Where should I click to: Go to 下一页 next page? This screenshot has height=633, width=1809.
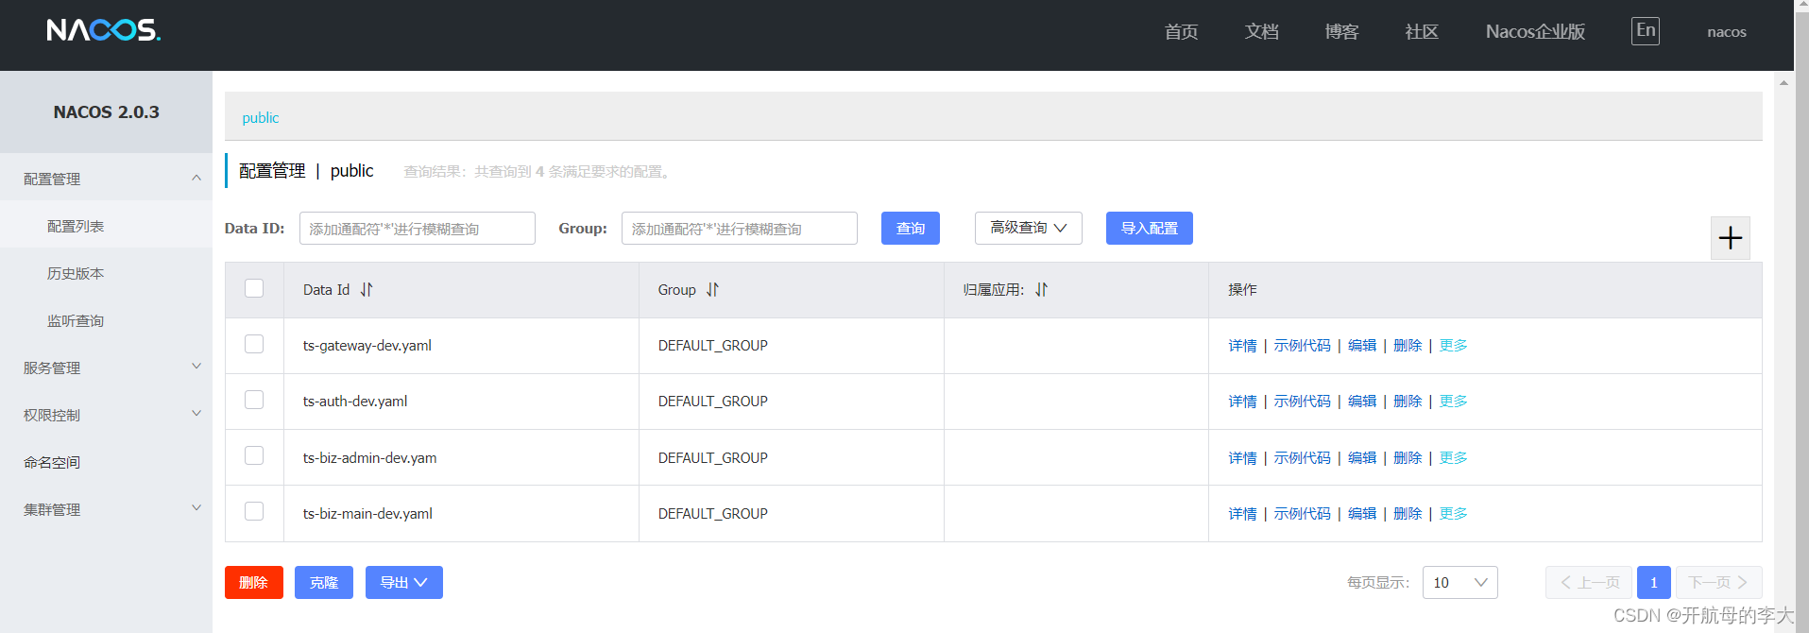pyautogui.click(x=1718, y=582)
